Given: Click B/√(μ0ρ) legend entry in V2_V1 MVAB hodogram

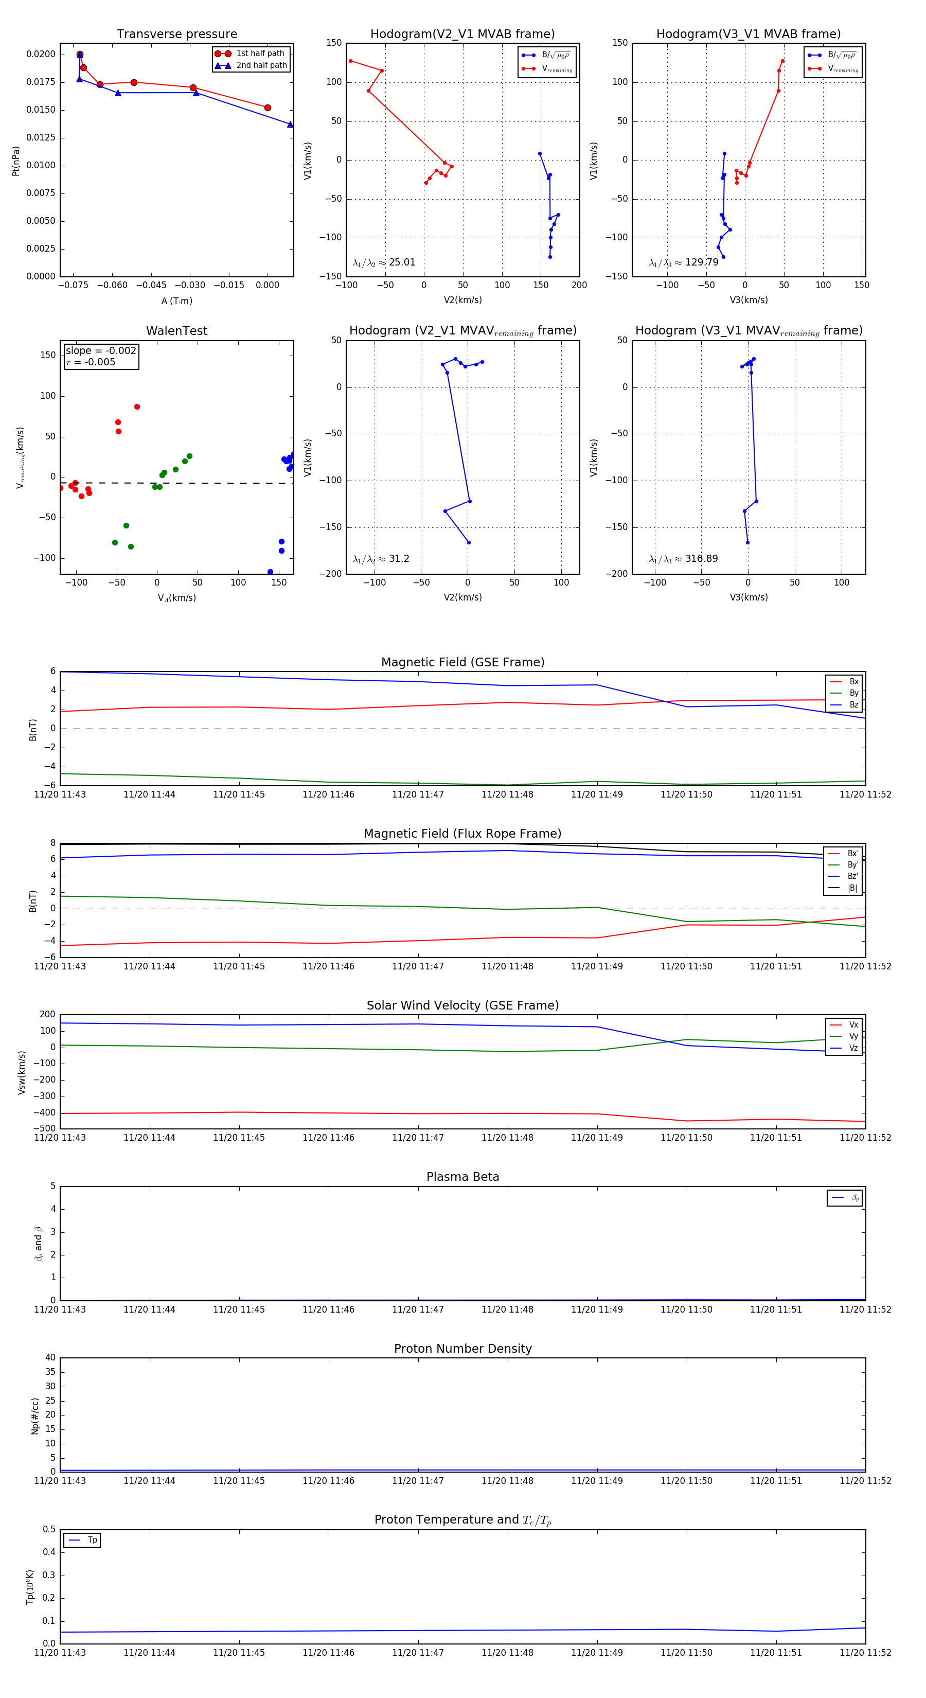Looking at the screenshot, I should (x=546, y=56).
